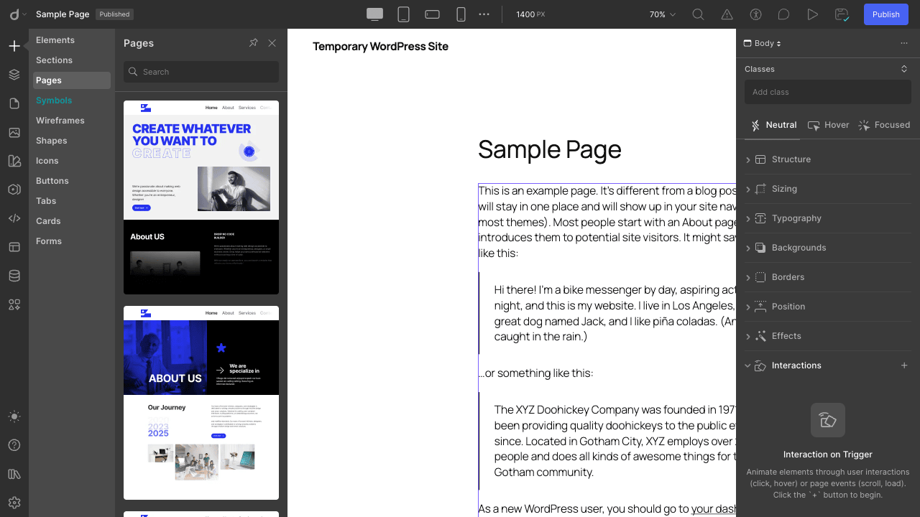Expand the Sizing section
Screen dimensions: 920x517
click(828, 189)
